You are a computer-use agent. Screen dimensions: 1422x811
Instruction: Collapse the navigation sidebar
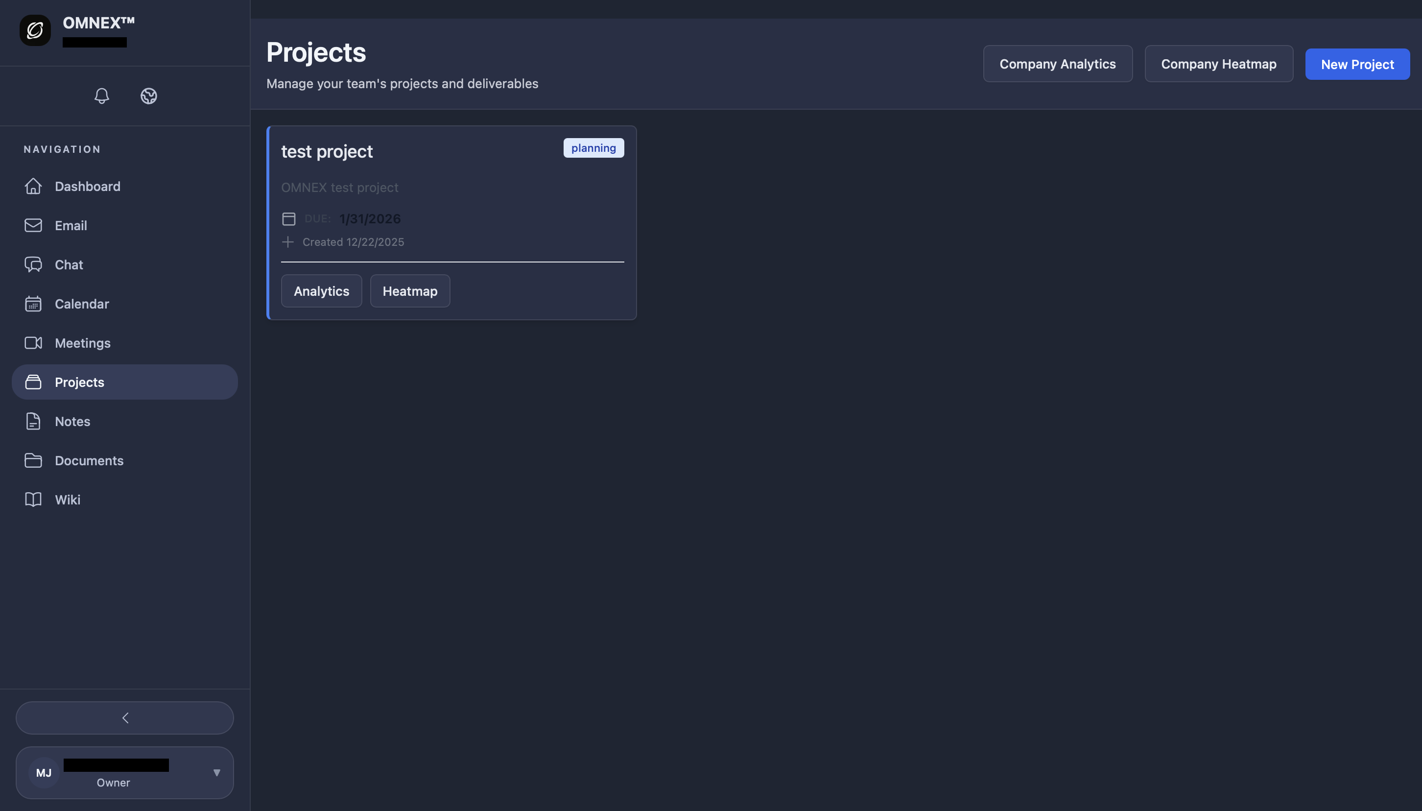(x=125, y=717)
